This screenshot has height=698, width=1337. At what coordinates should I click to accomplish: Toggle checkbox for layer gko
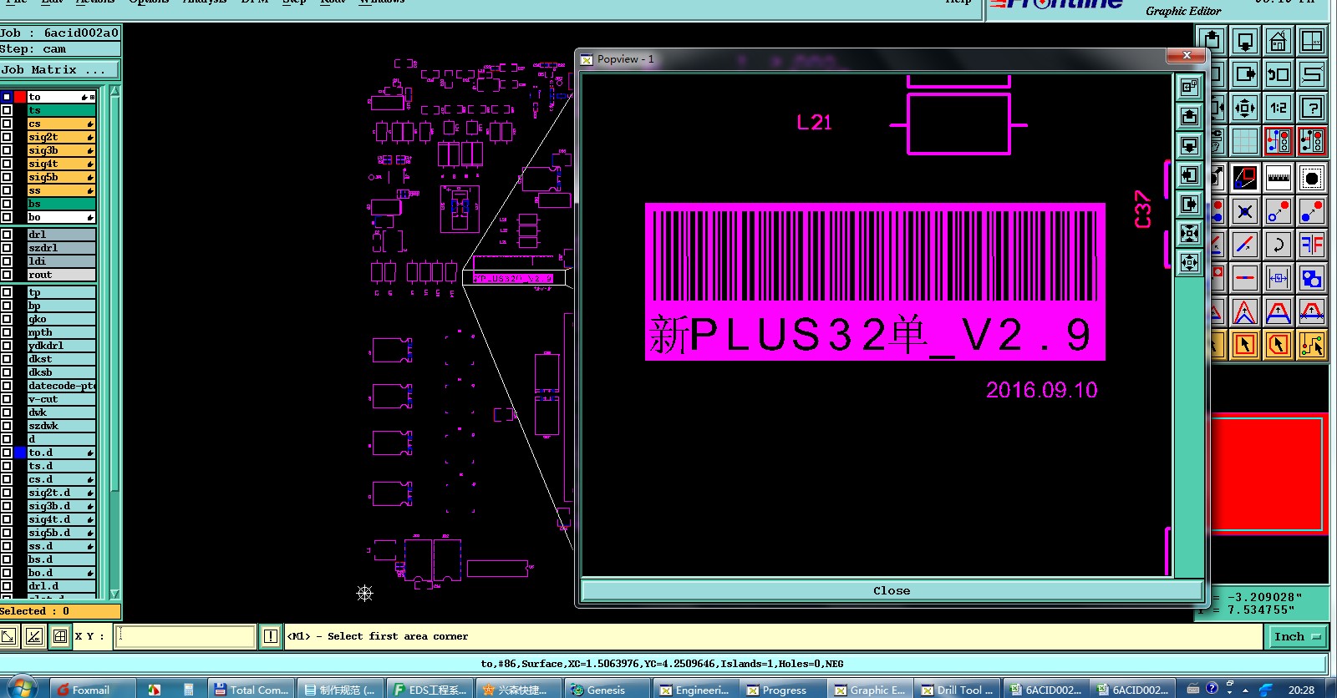(7, 319)
